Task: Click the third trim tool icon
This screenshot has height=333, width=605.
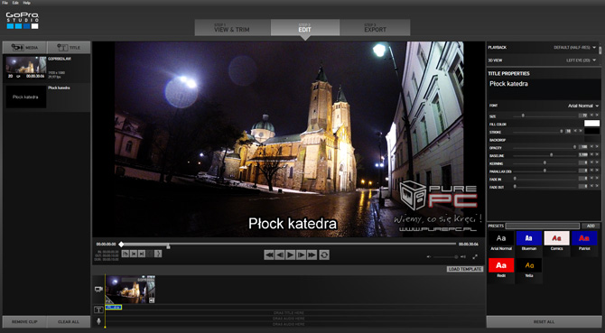Action: pos(142,254)
